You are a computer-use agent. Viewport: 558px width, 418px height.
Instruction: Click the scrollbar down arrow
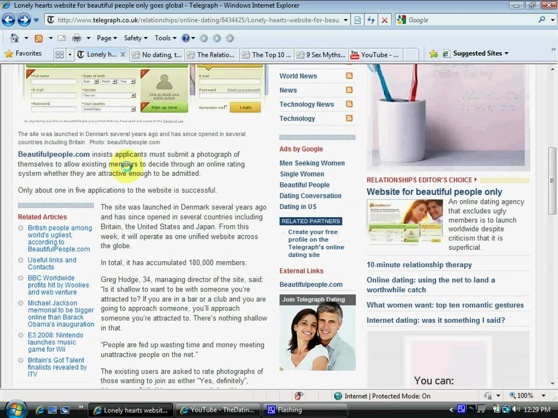pyautogui.click(x=552, y=384)
